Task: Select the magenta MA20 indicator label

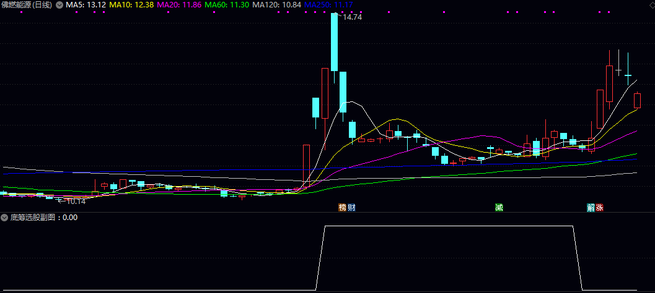Action: (x=178, y=5)
